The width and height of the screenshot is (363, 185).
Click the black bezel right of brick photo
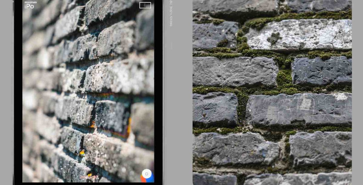point(158,90)
